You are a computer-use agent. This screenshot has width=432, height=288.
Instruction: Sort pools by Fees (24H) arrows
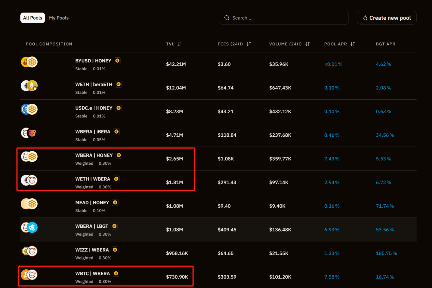click(x=249, y=44)
